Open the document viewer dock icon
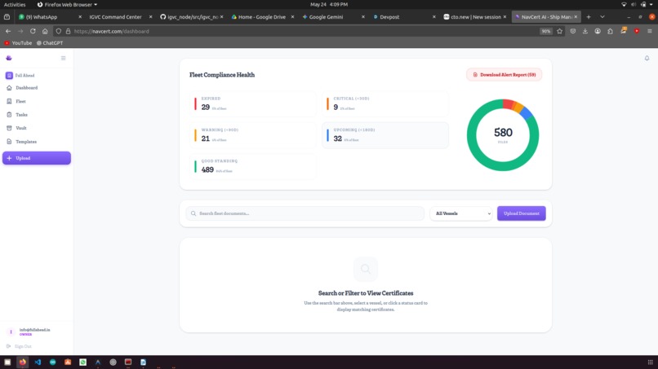Image resolution: width=658 pixels, height=369 pixels. [144, 362]
